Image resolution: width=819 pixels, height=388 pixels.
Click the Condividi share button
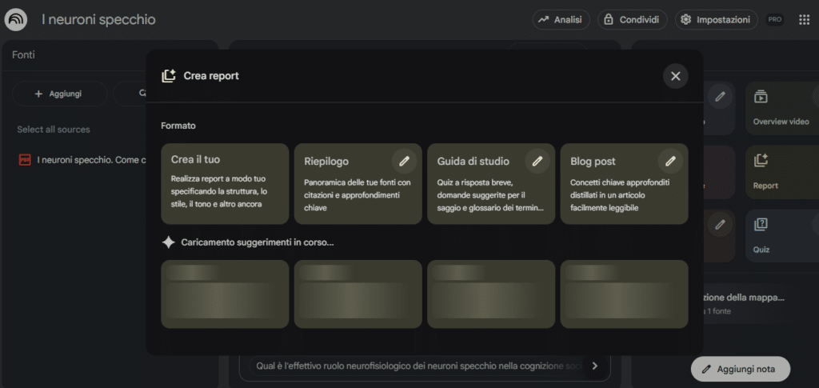tap(632, 20)
